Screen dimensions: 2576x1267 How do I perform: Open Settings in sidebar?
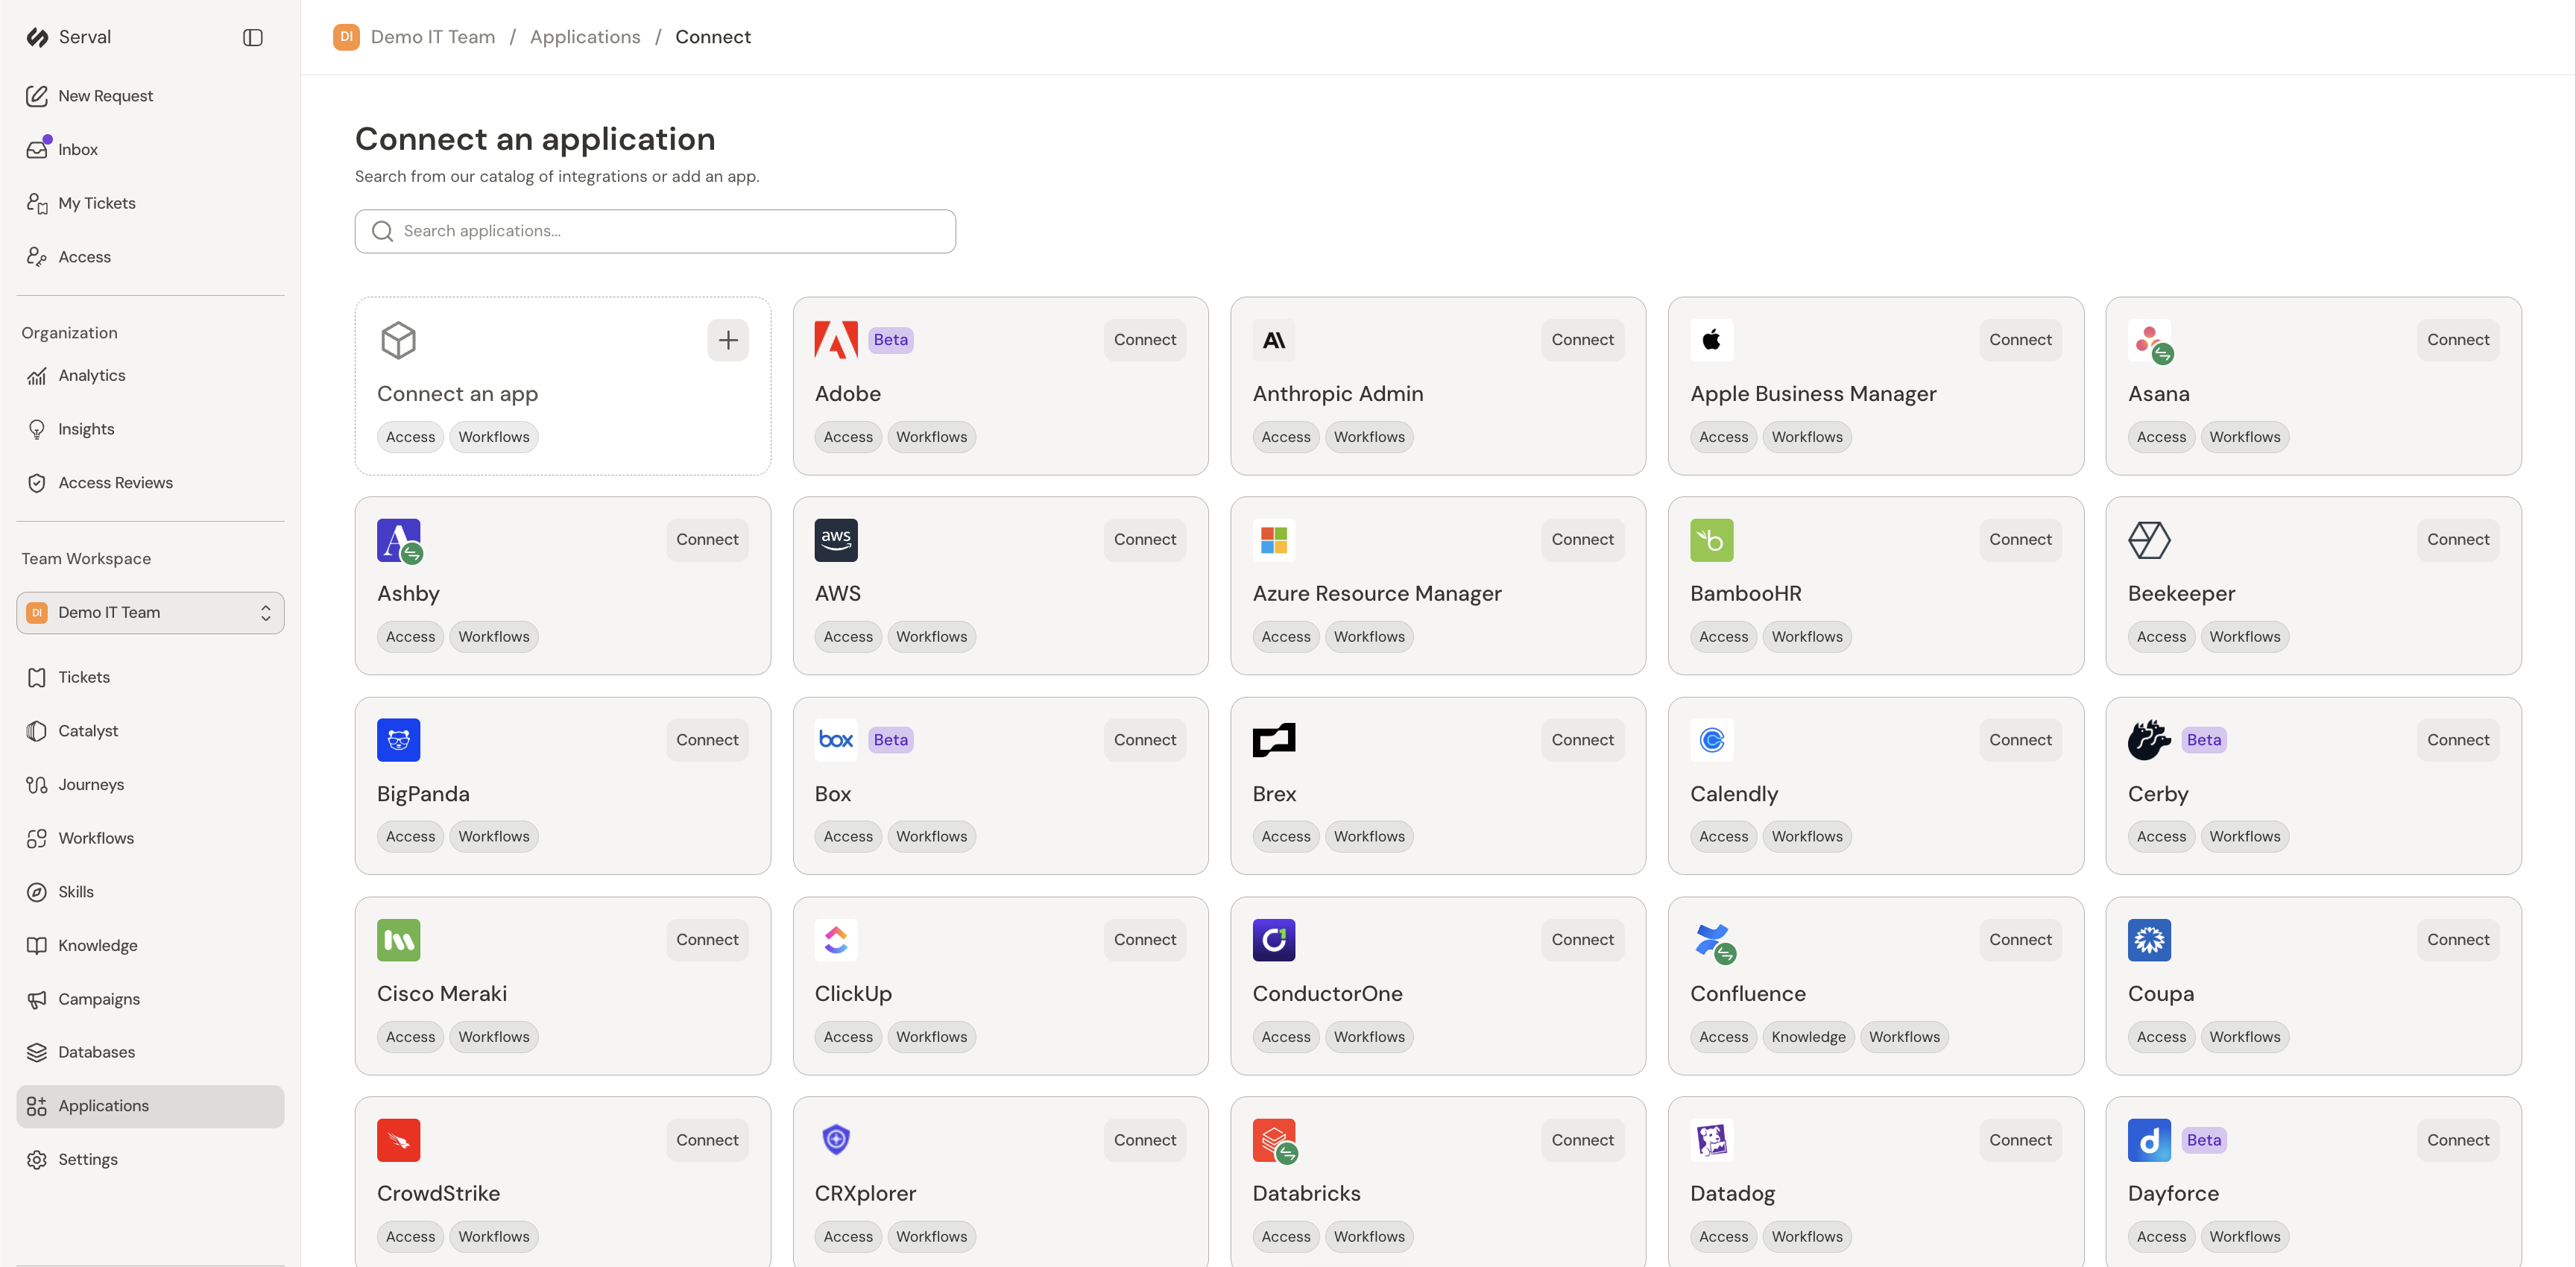(150, 1160)
